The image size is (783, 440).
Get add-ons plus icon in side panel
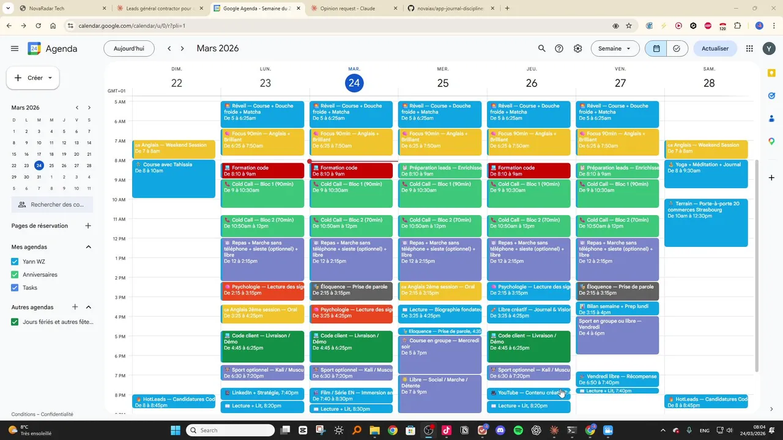[x=771, y=177]
